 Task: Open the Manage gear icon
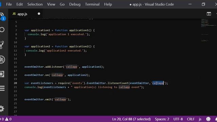[x=2, y=109]
